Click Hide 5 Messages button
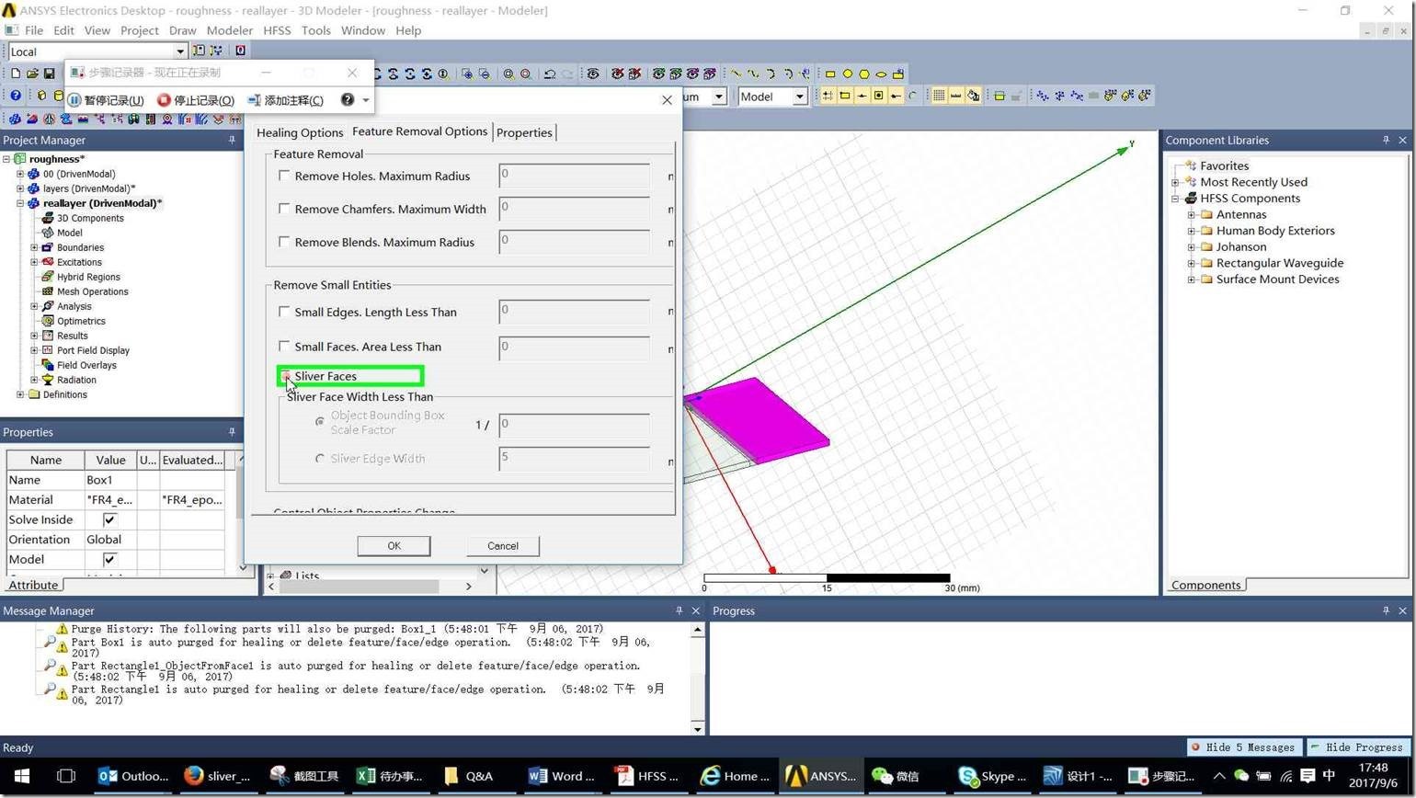This screenshot has width=1416, height=798. click(1244, 747)
